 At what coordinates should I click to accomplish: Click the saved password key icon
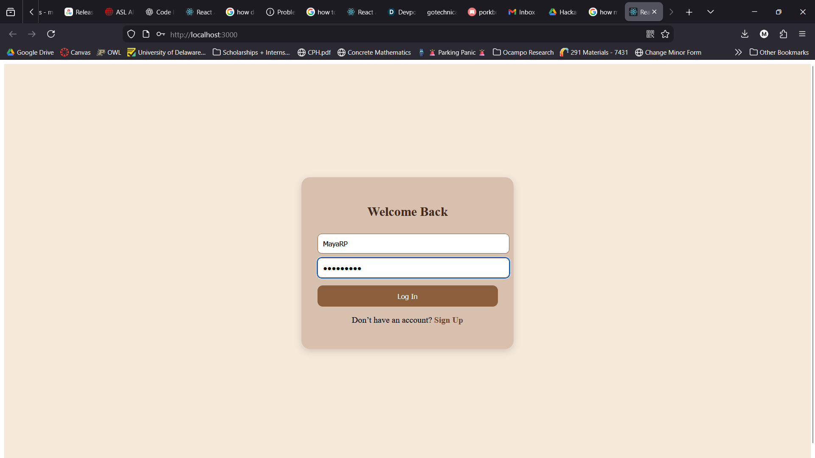click(x=160, y=34)
